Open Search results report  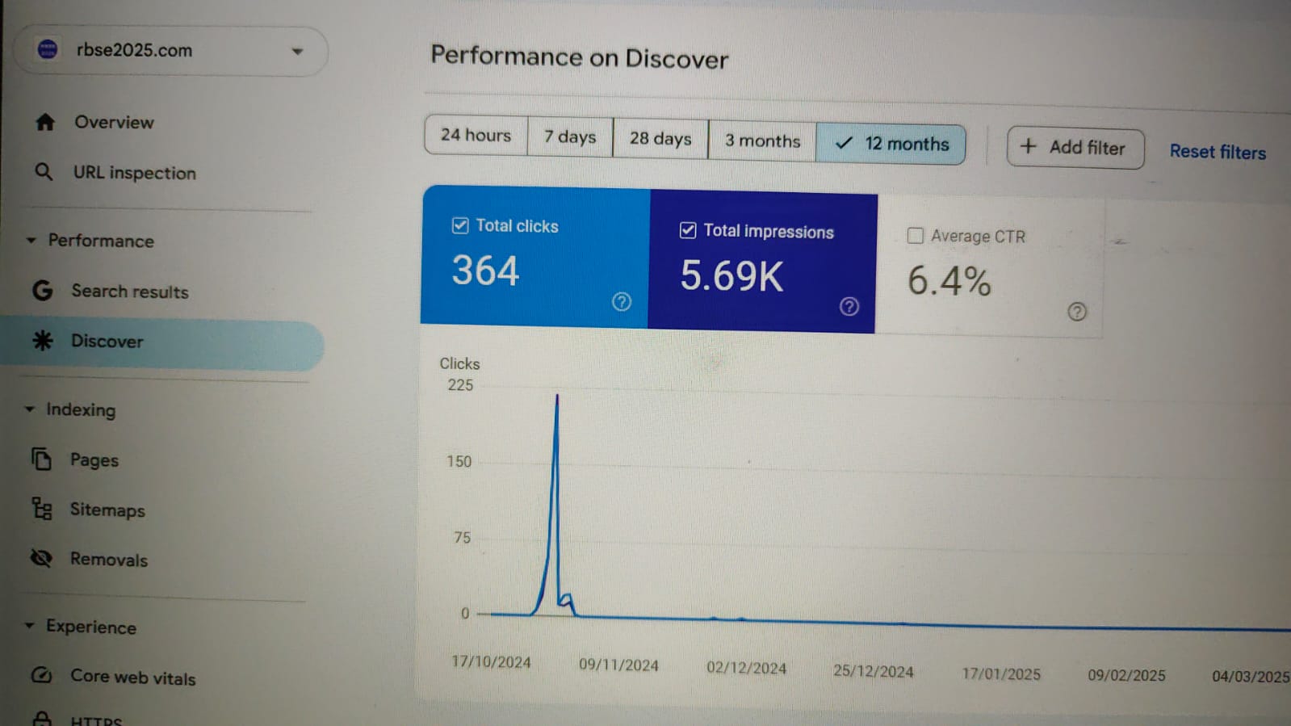coord(129,291)
